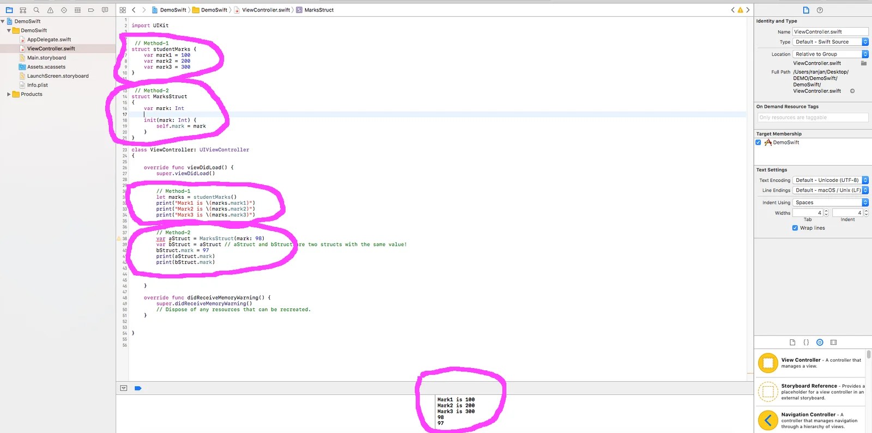Click the related items grid icon
872x433 pixels.
(123, 10)
